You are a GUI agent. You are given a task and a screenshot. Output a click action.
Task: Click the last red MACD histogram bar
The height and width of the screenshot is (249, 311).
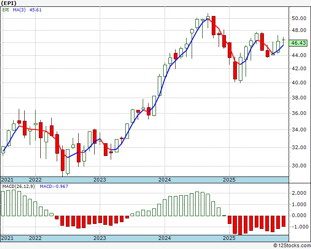(284, 221)
